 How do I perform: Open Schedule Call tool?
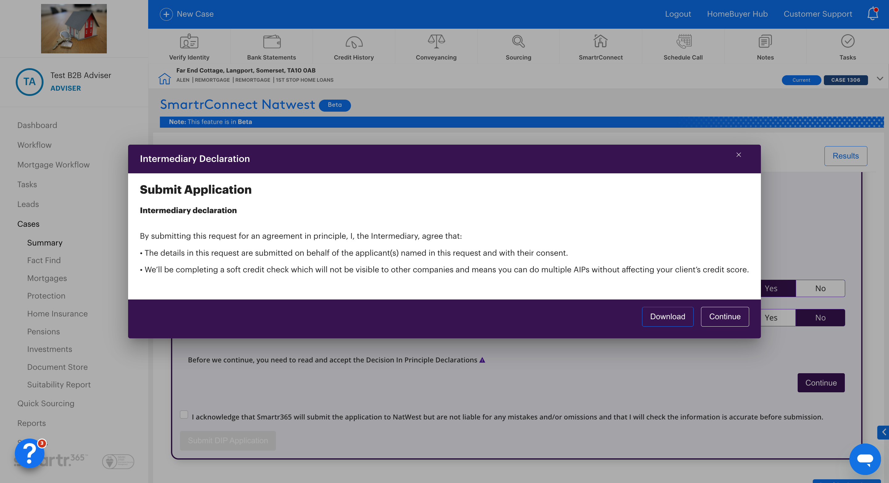683,47
